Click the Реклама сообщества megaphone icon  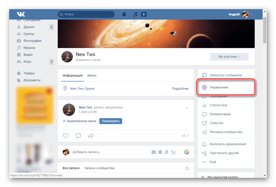204,132
